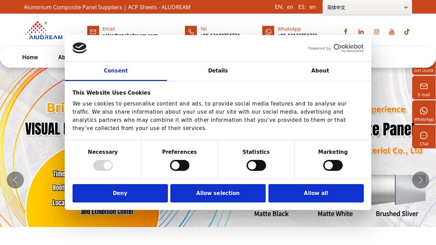
Task: Enable the Statistics cookies switch
Action: pos(256,166)
